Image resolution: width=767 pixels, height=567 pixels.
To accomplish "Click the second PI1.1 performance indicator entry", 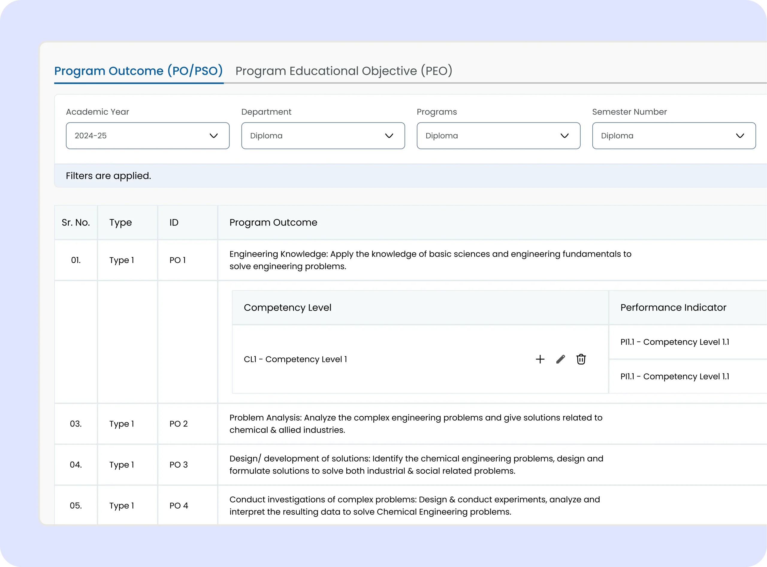I will pyautogui.click(x=675, y=377).
